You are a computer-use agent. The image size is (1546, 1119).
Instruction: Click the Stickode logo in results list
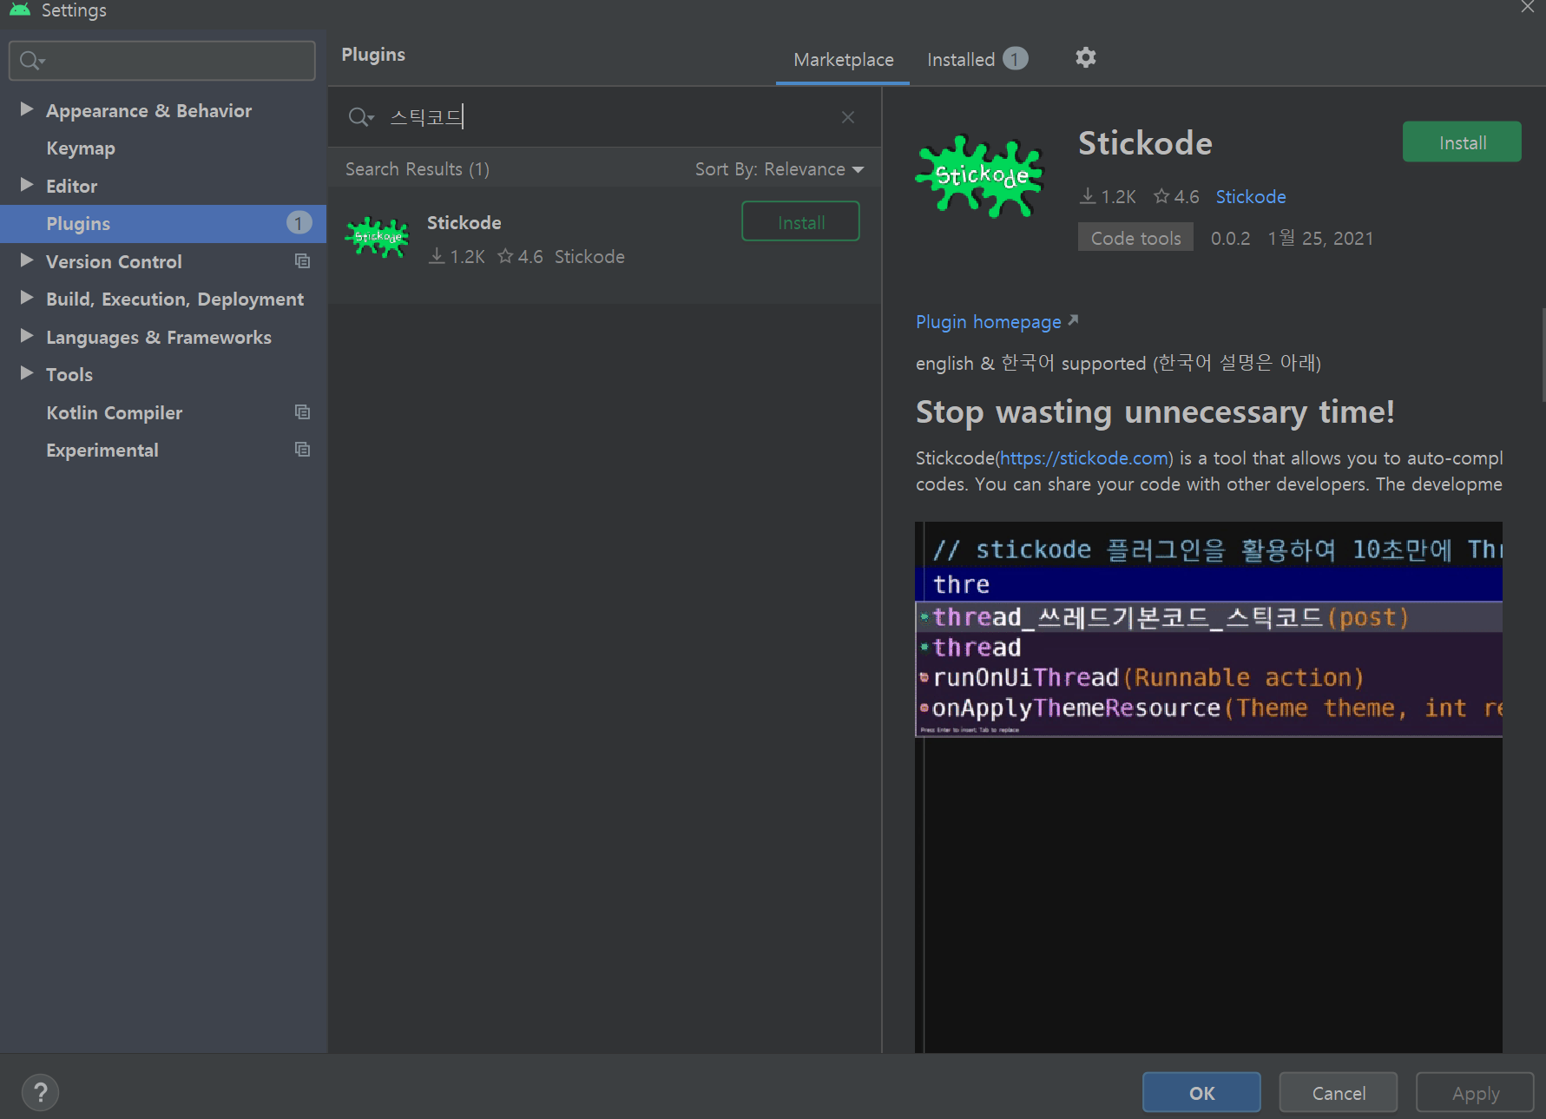[x=377, y=237]
